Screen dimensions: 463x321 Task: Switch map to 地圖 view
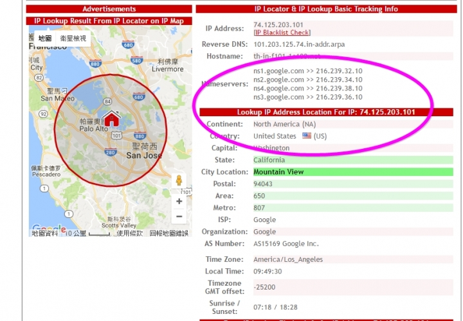coord(45,39)
